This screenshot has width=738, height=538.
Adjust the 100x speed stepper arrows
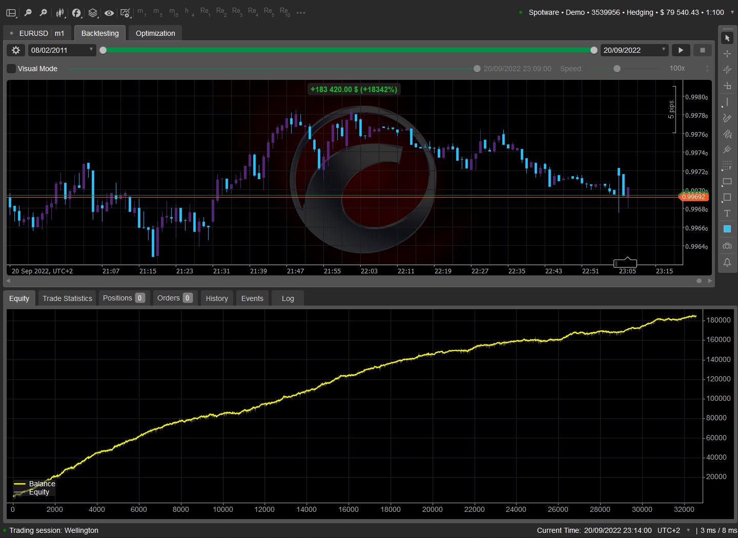point(707,69)
